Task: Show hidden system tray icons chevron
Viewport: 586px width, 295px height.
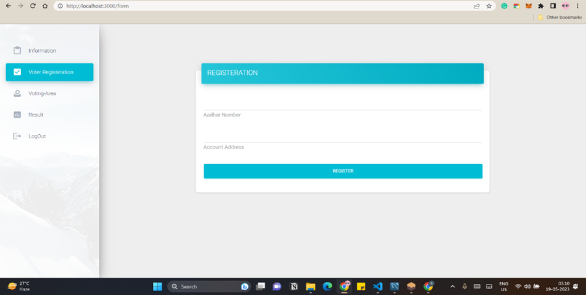Action: [452, 287]
